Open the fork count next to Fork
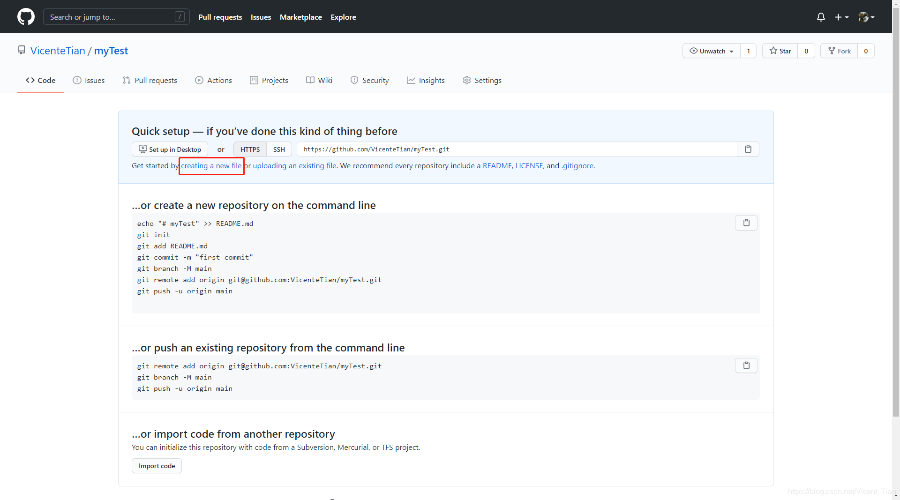 [x=866, y=51]
